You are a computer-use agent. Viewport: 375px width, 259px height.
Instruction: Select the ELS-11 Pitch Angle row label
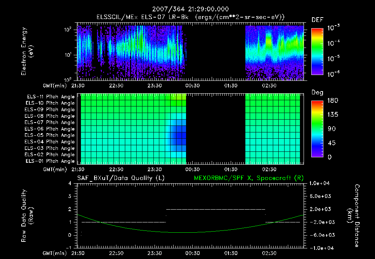point(51,97)
